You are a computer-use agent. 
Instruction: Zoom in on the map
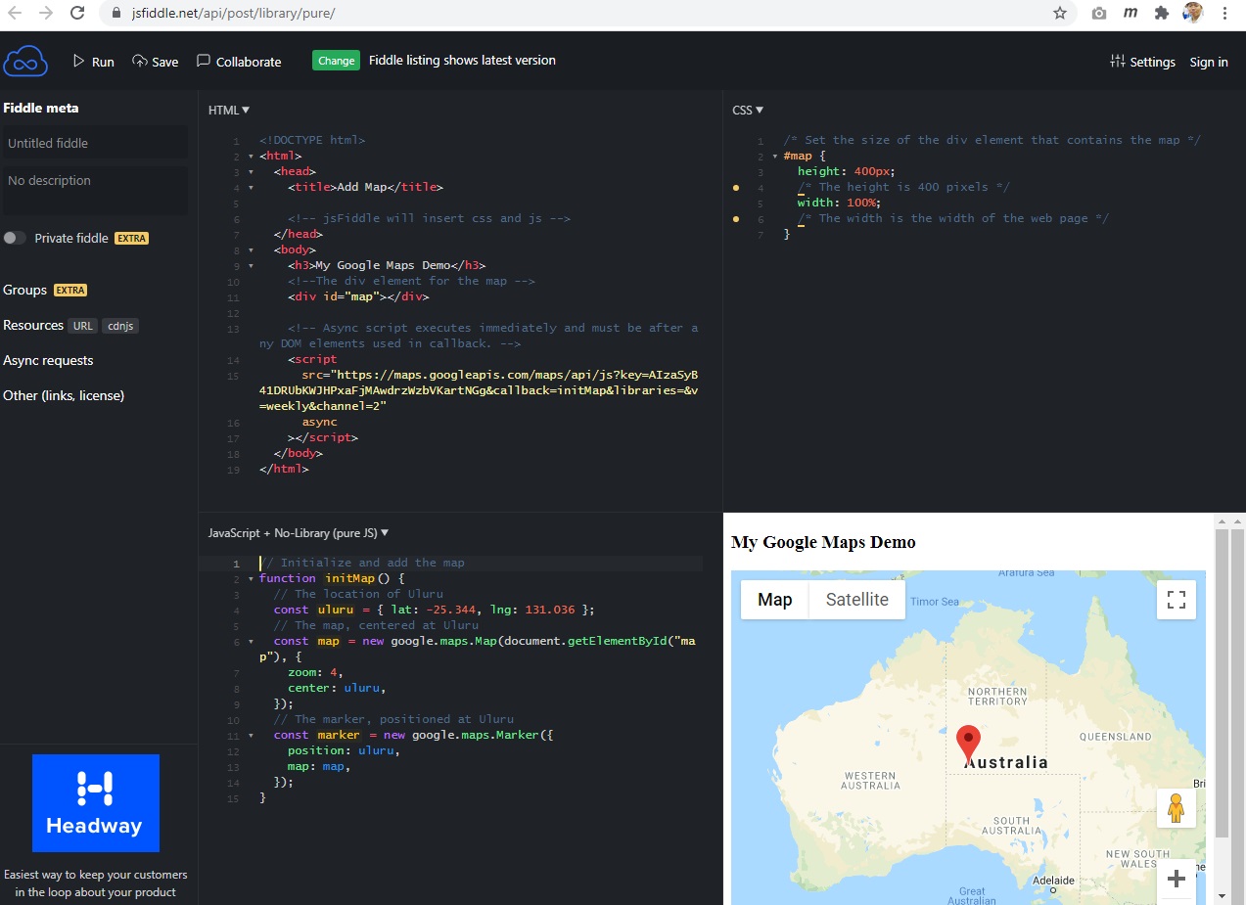tap(1176, 878)
